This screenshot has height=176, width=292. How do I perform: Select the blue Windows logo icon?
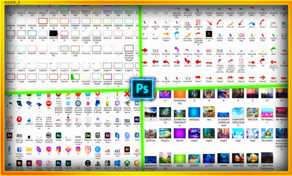[117, 164]
